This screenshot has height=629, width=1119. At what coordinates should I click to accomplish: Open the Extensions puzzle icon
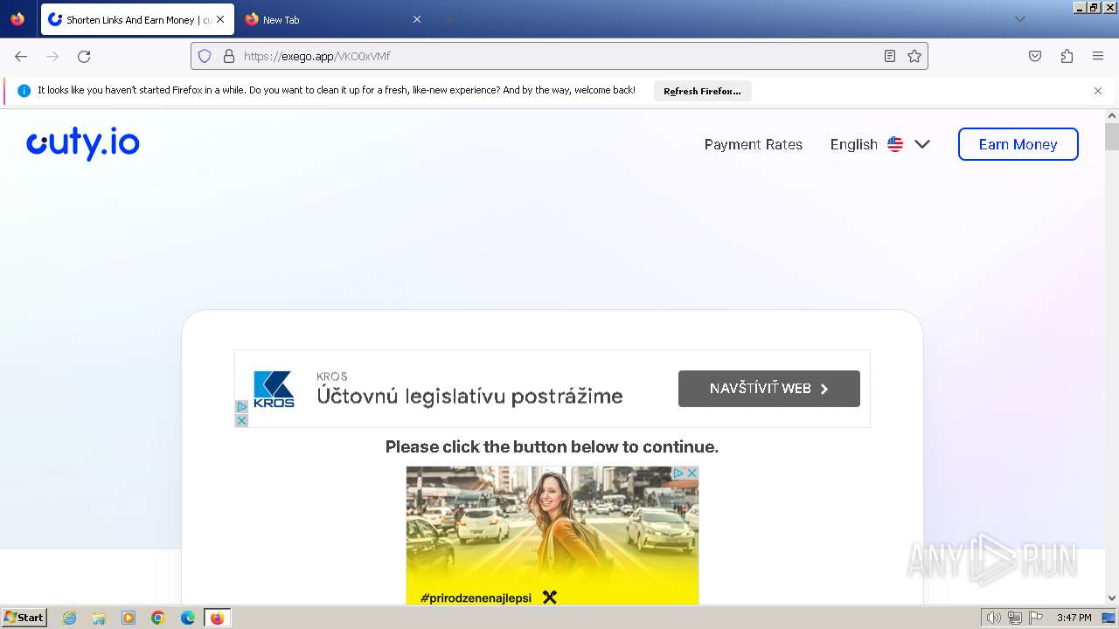coord(1067,56)
